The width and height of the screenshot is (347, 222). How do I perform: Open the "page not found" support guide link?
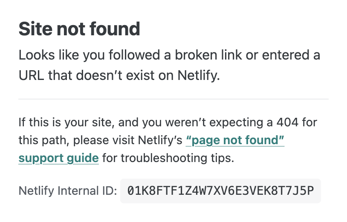pyautogui.click(x=235, y=140)
